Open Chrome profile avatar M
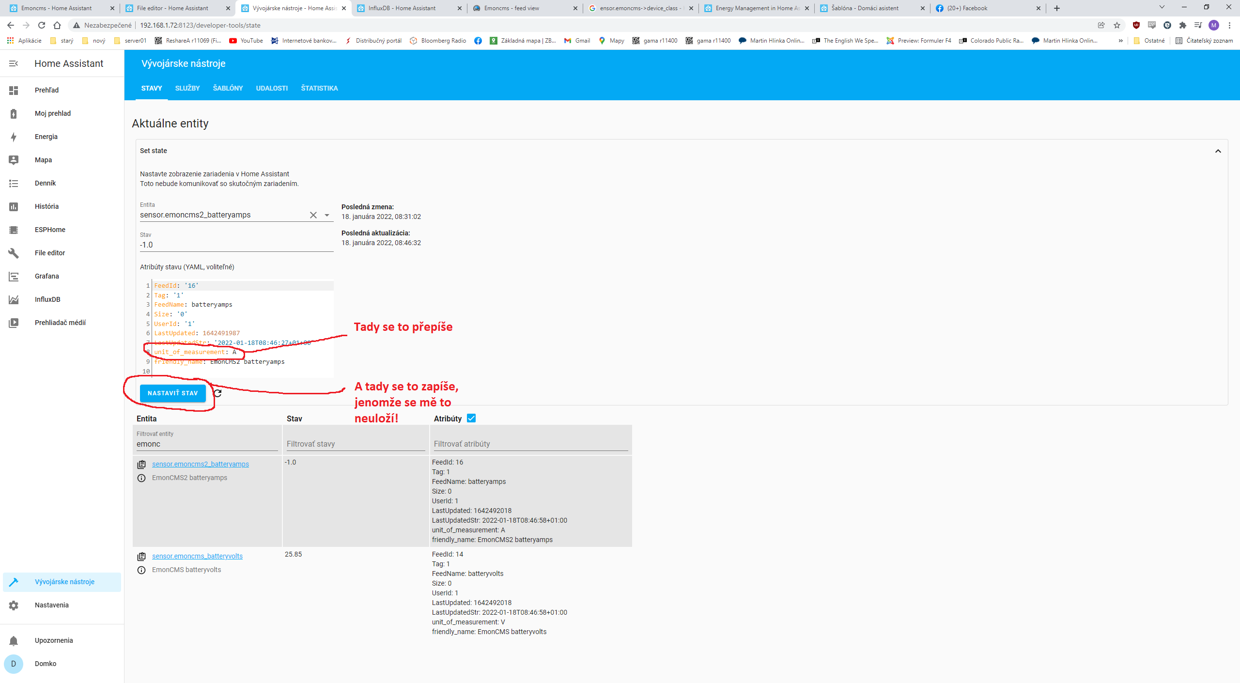This screenshot has height=683, width=1240. [1214, 25]
